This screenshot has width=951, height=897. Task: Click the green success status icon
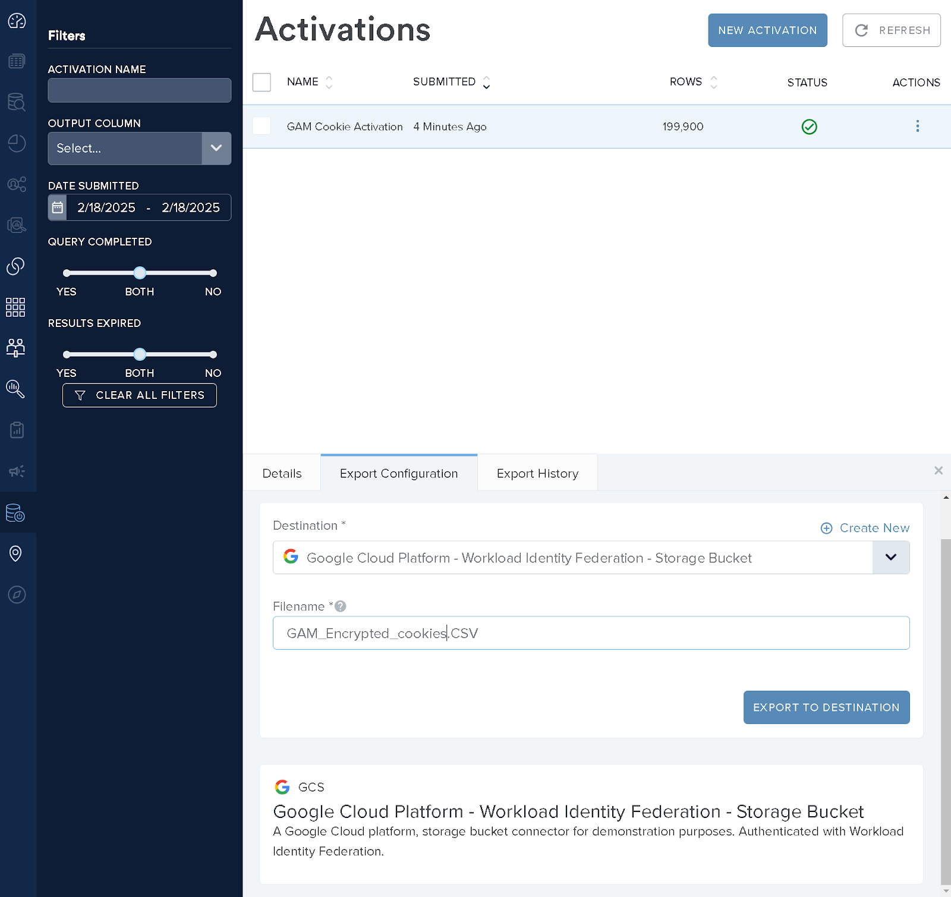809,127
